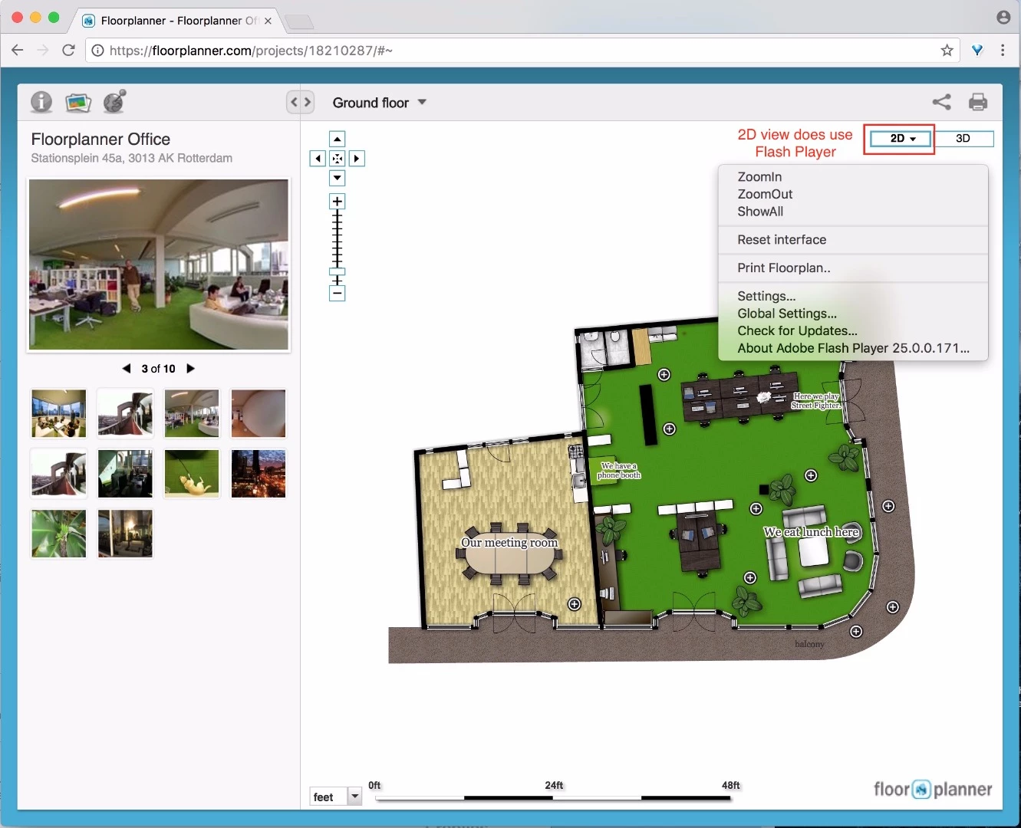Open the photo gallery icon
1021x828 pixels.
tap(78, 102)
